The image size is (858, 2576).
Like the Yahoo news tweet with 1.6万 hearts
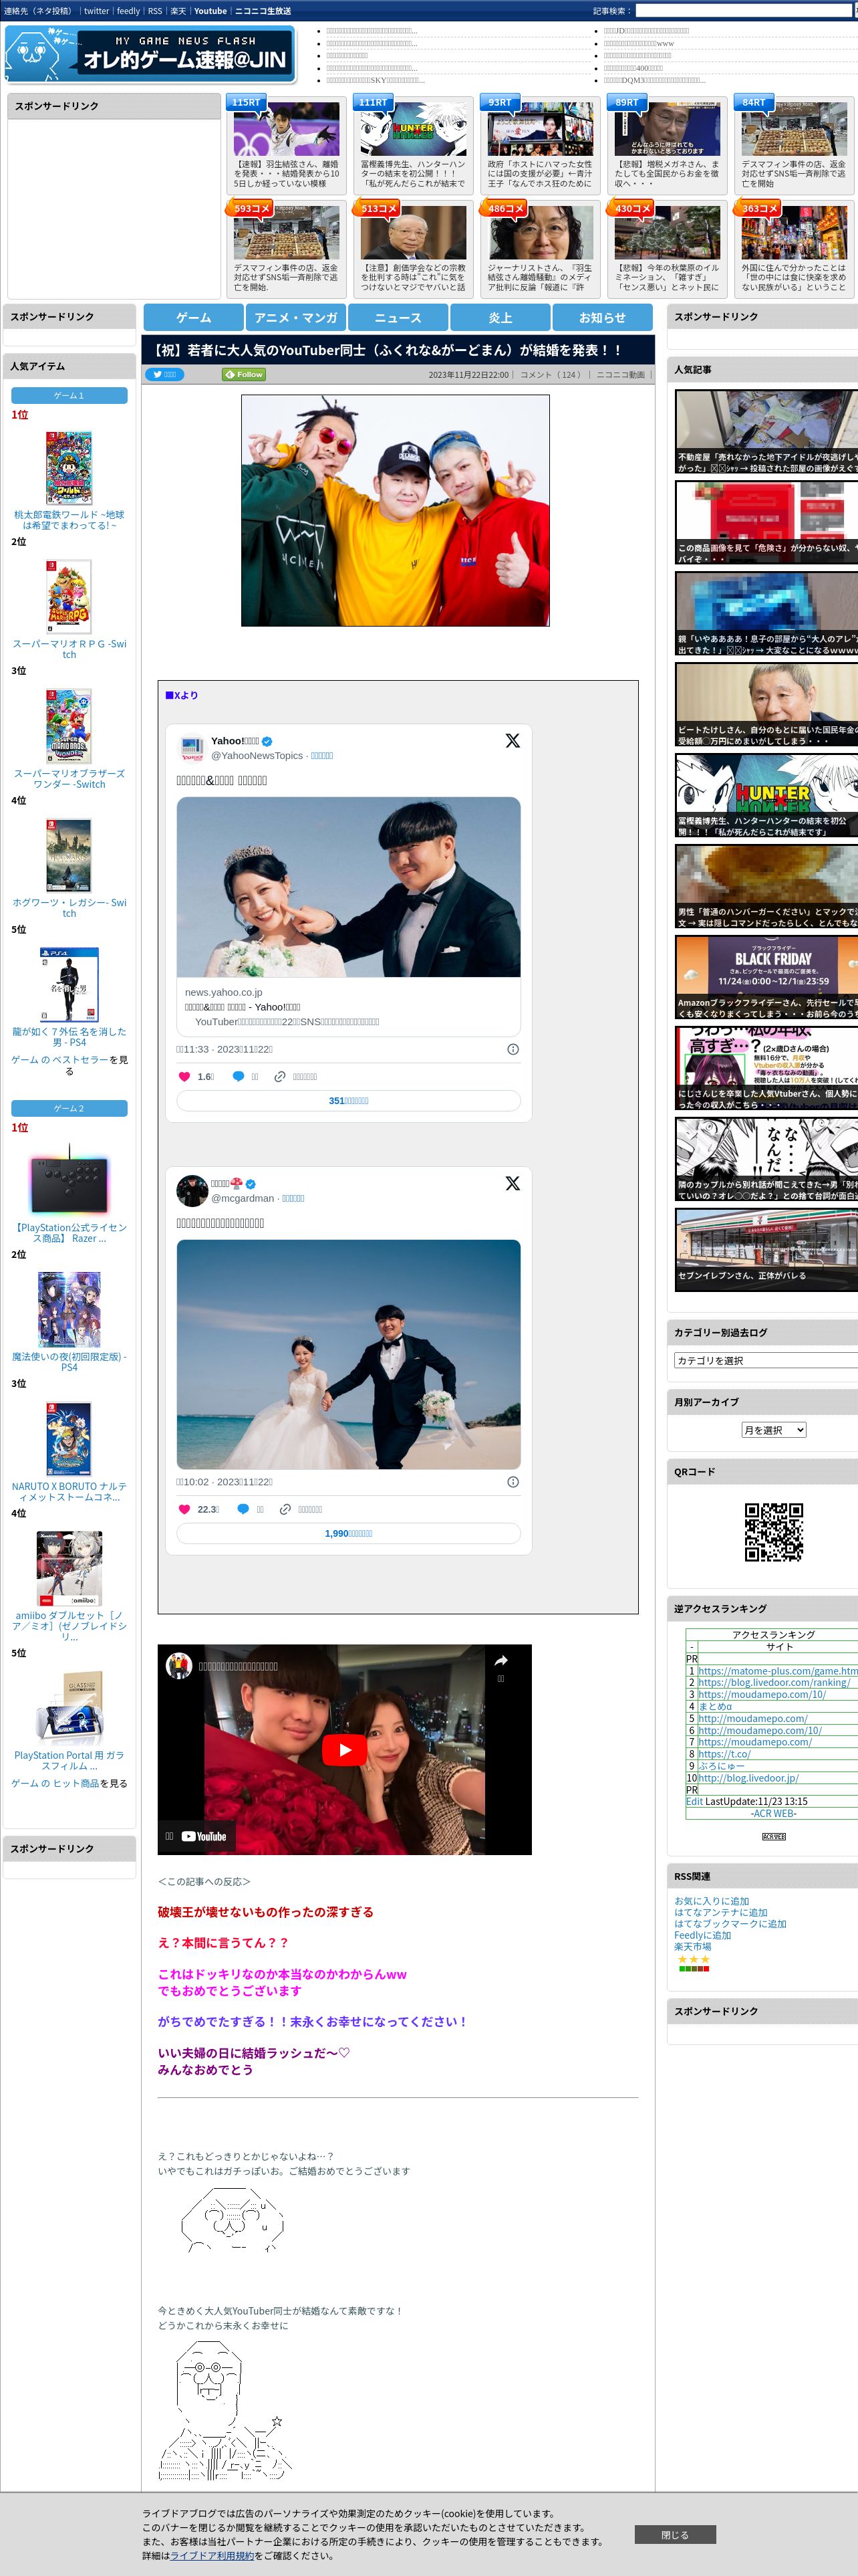coord(184,1077)
